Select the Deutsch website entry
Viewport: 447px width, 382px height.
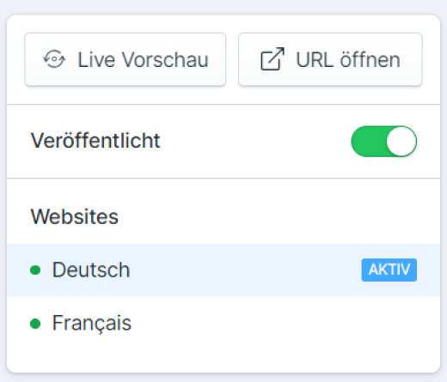click(223, 270)
